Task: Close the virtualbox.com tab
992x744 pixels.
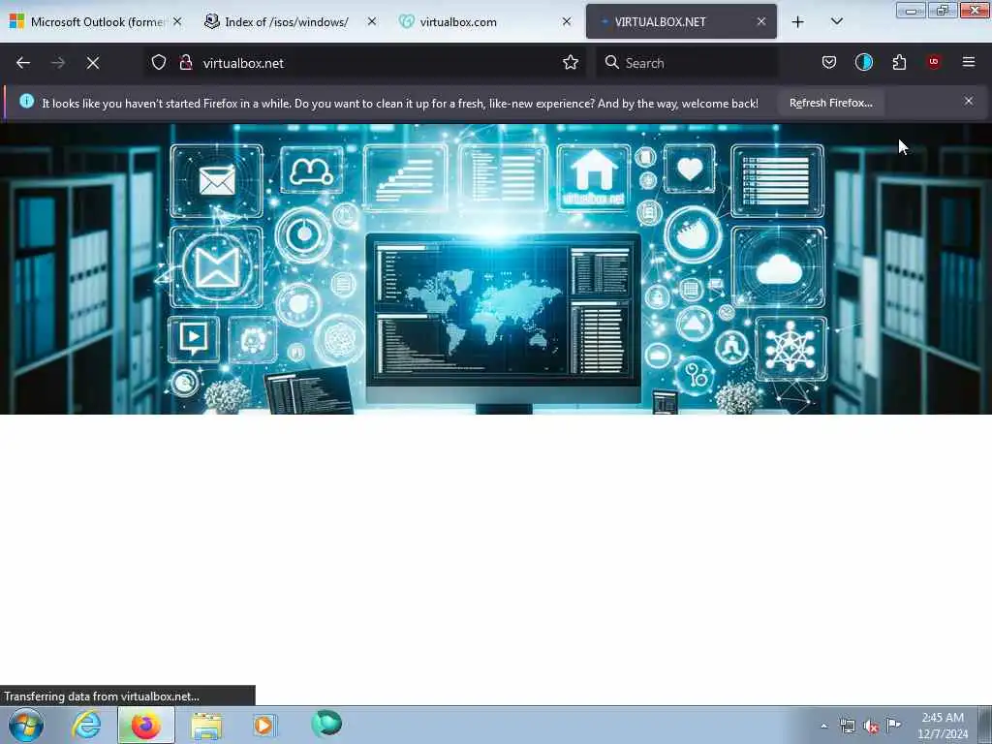Action: [x=567, y=21]
